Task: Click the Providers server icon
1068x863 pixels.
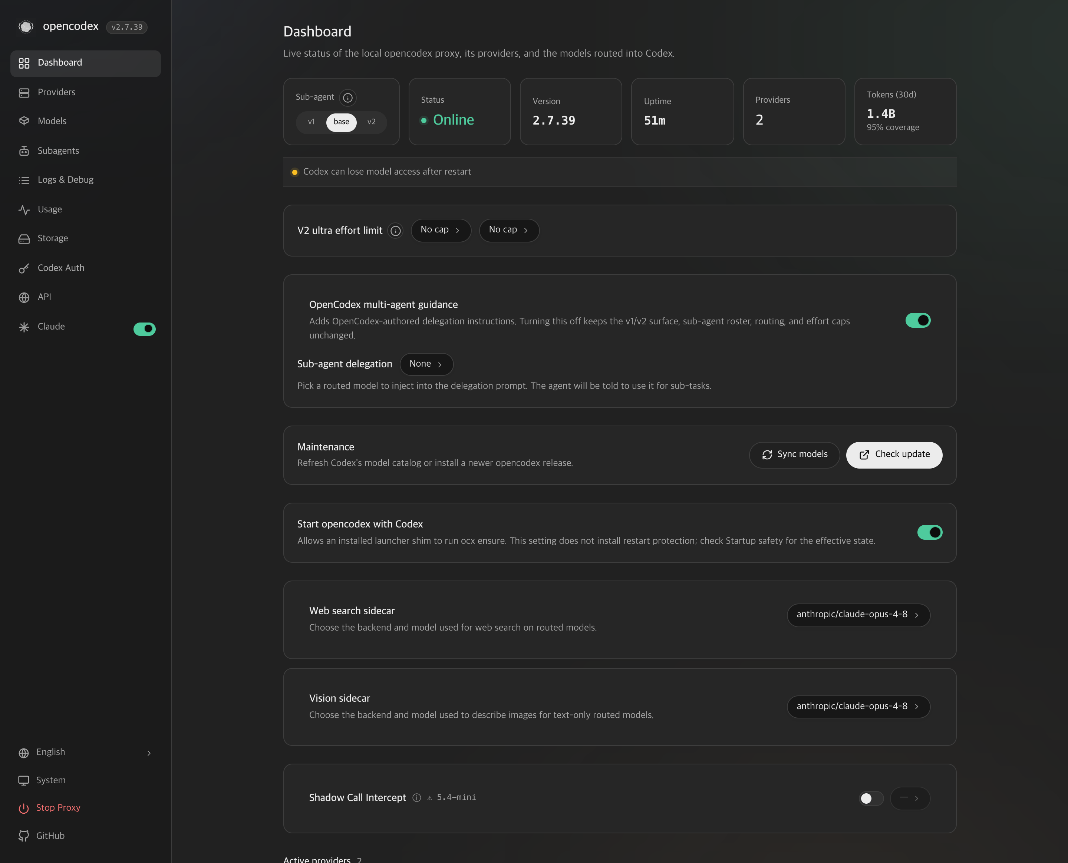Action: pyautogui.click(x=24, y=92)
